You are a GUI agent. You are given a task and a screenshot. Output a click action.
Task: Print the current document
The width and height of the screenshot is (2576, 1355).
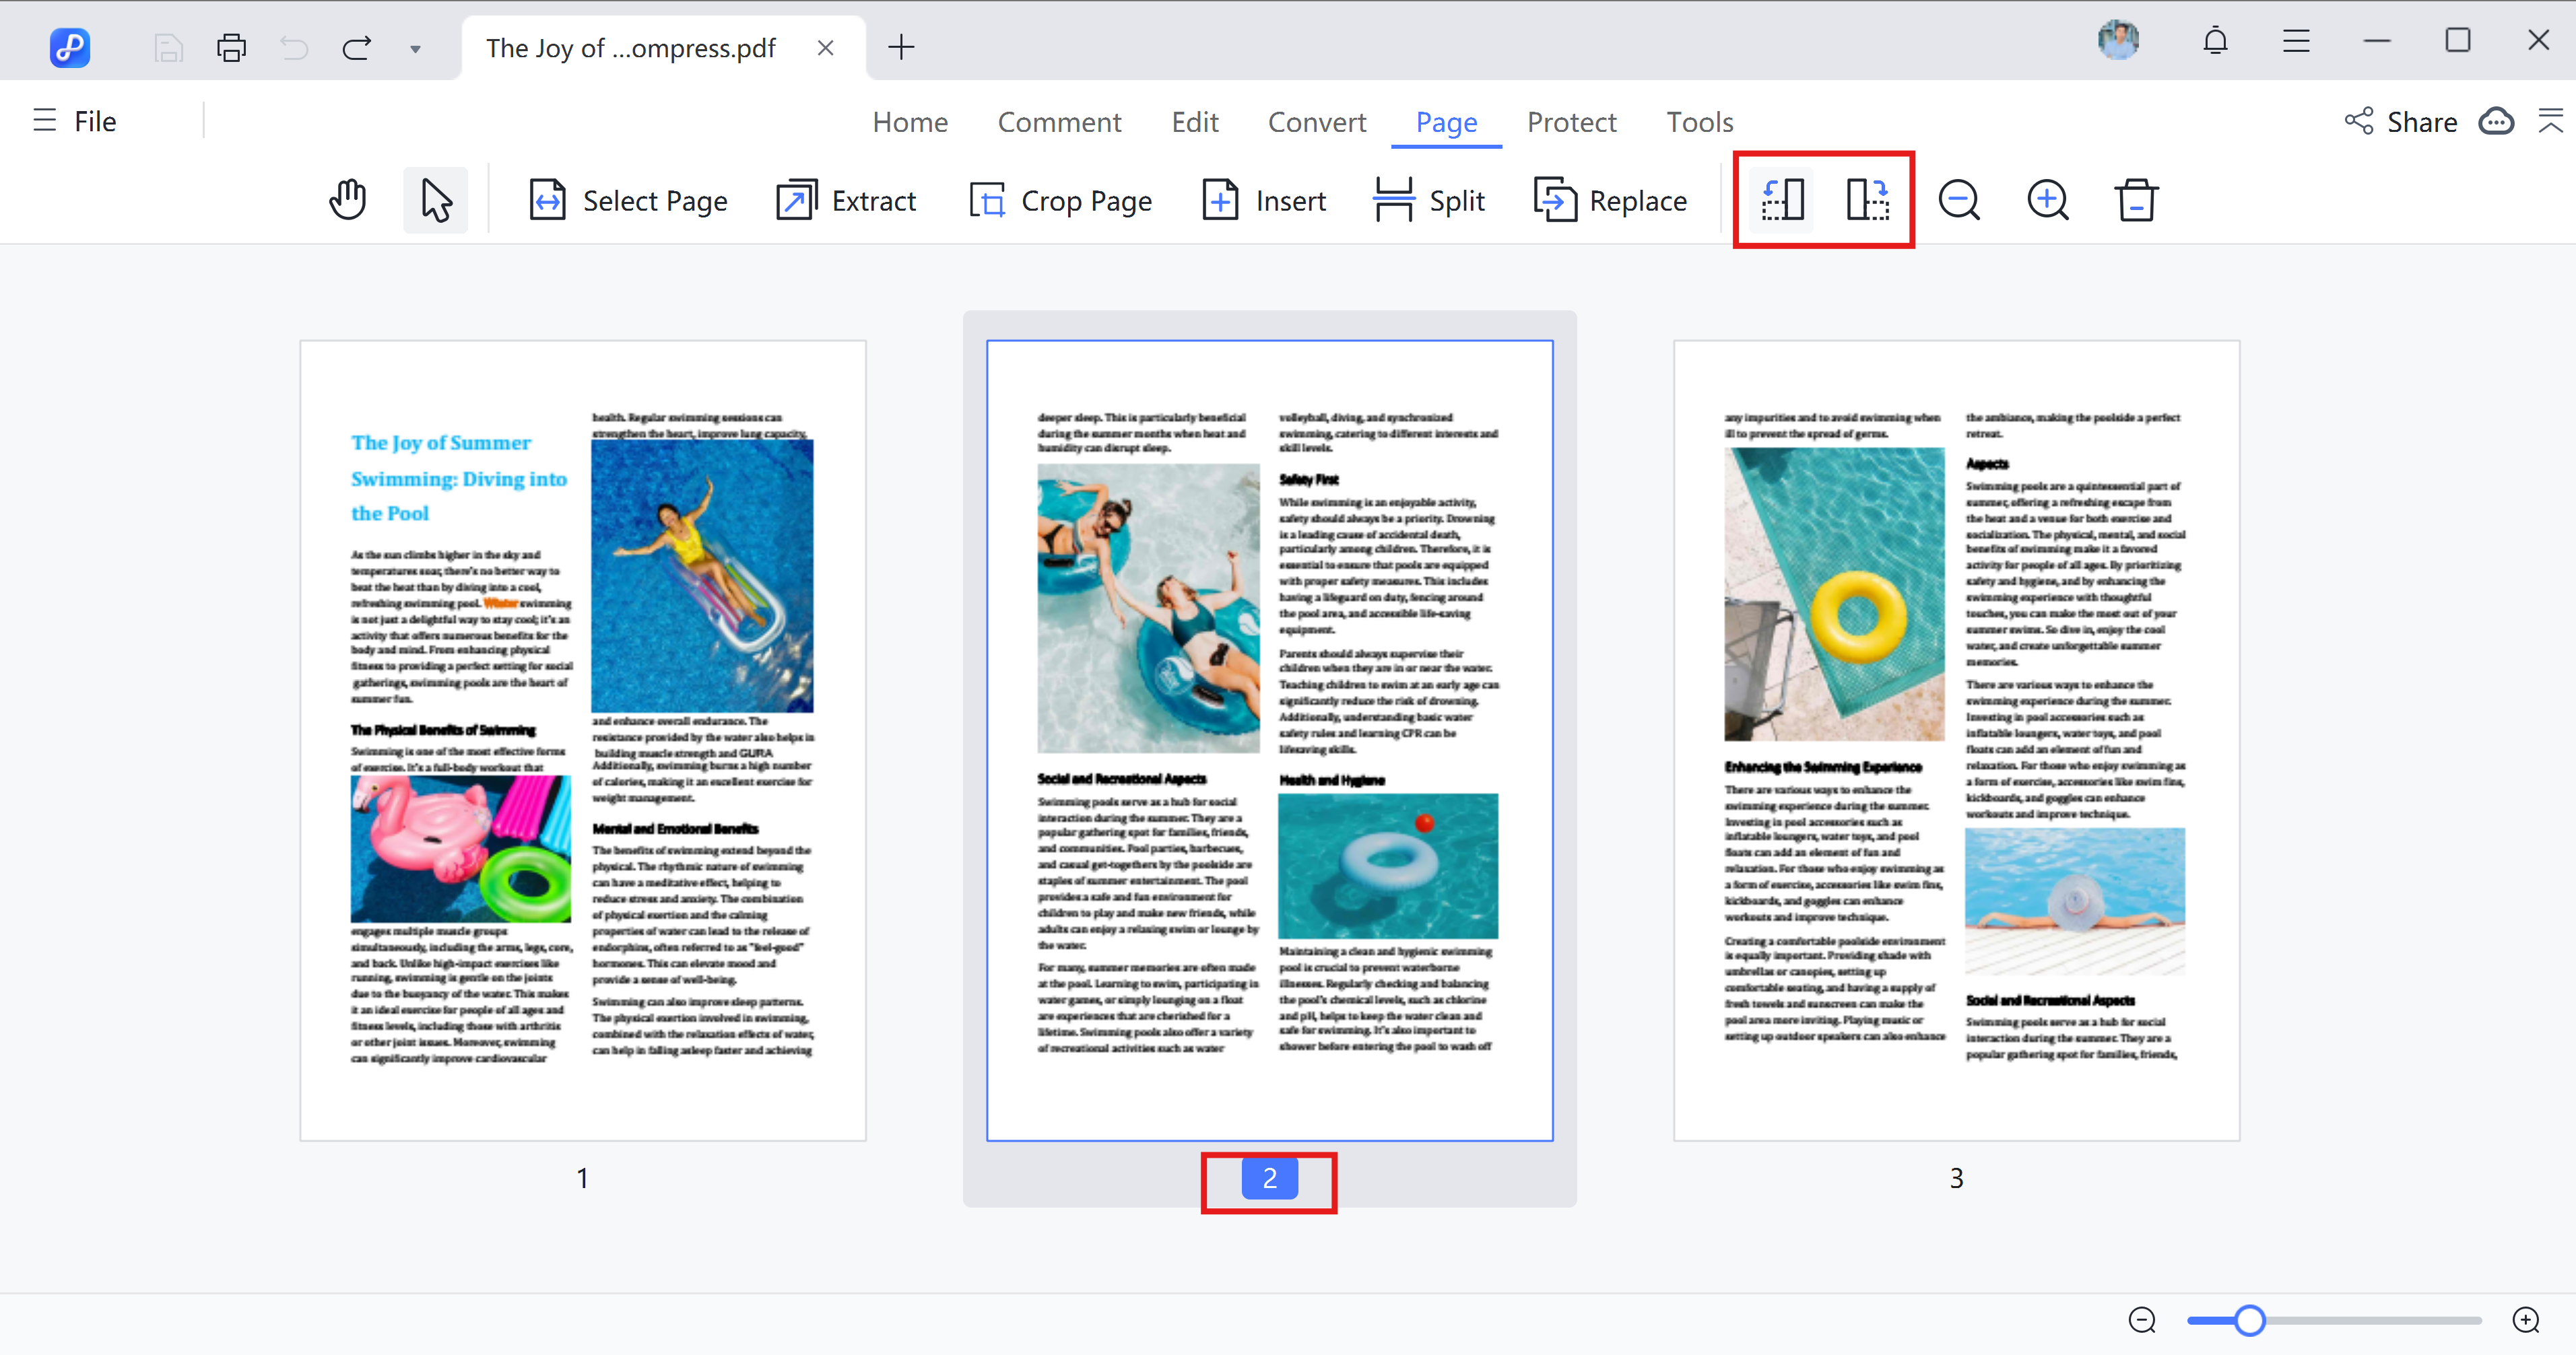click(231, 47)
